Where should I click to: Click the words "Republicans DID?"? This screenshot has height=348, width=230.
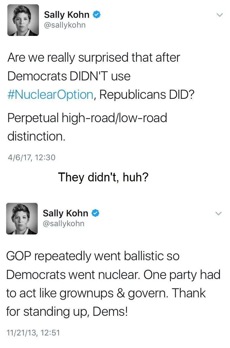point(146,95)
